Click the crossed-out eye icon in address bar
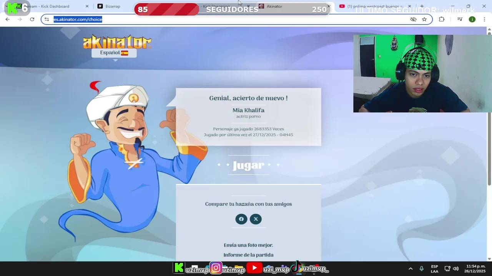Screen dimensions: 492x276 coord(413,19)
